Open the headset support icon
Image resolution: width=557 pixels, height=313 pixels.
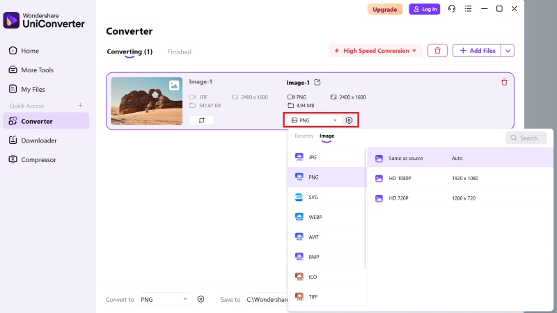tap(451, 8)
